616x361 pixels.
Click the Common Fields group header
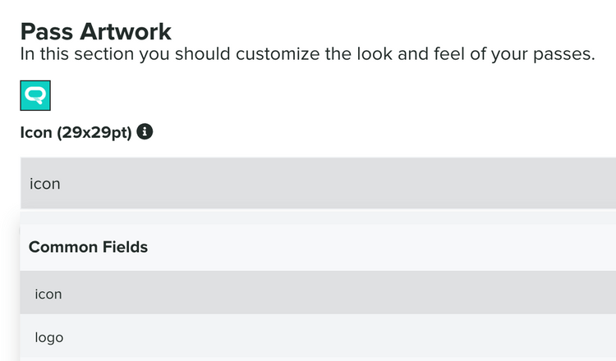click(x=88, y=246)
